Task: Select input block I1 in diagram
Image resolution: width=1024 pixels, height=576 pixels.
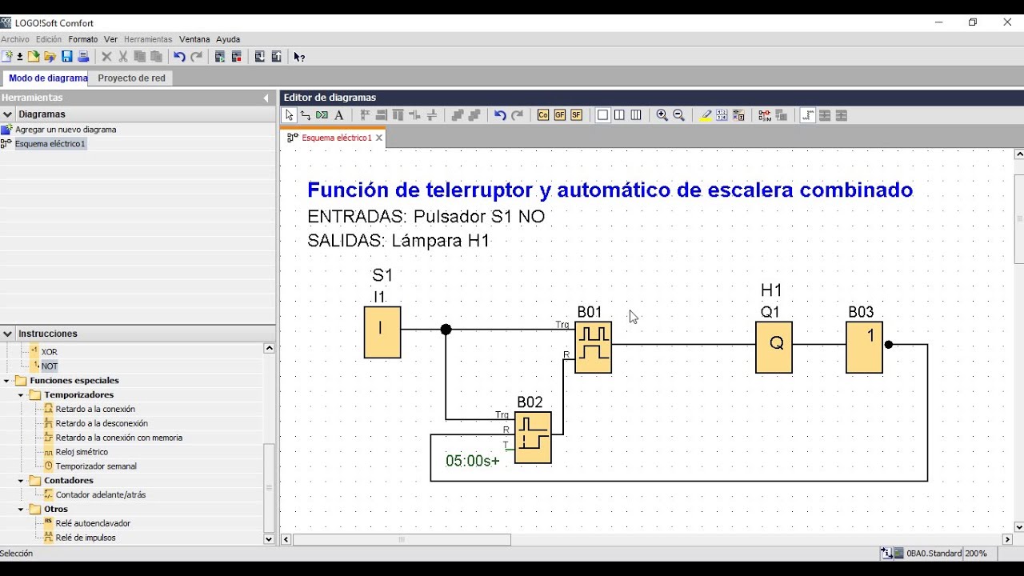Action: coord(382,332)
